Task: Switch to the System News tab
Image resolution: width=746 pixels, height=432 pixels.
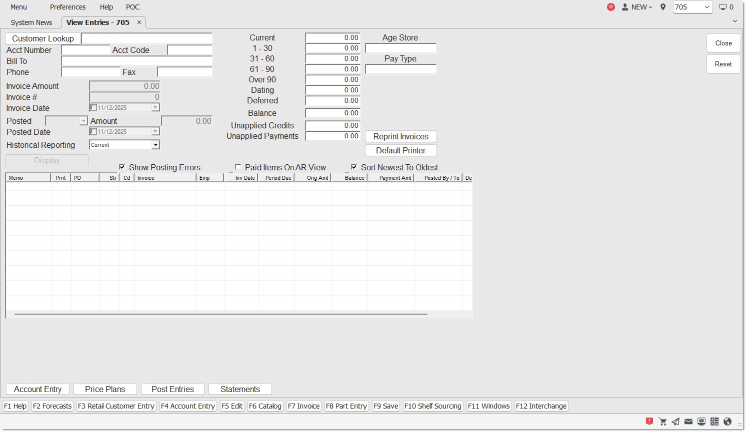Action: (31, 22)
